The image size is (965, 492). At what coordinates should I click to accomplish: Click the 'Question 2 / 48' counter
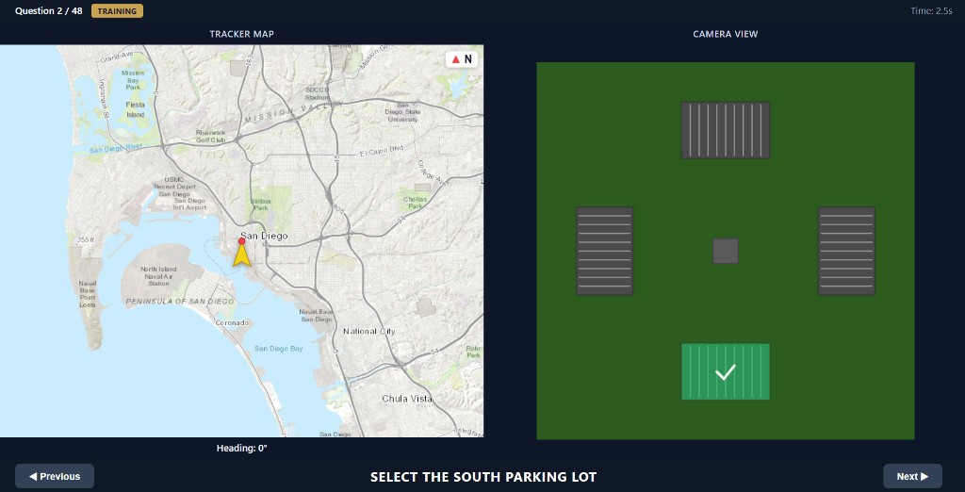coord(49,11)
